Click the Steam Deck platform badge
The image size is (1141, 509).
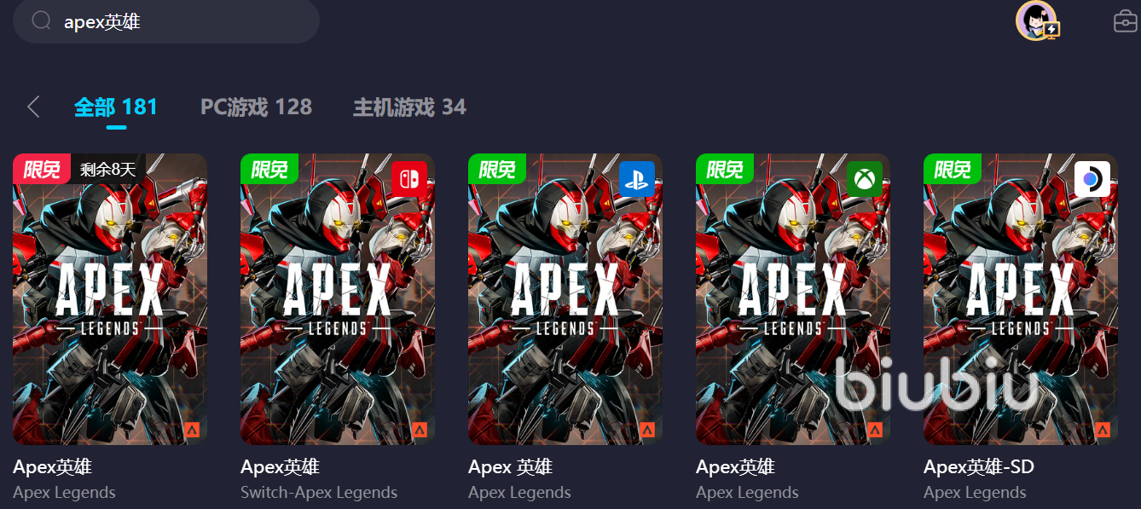click(1092, 179)
